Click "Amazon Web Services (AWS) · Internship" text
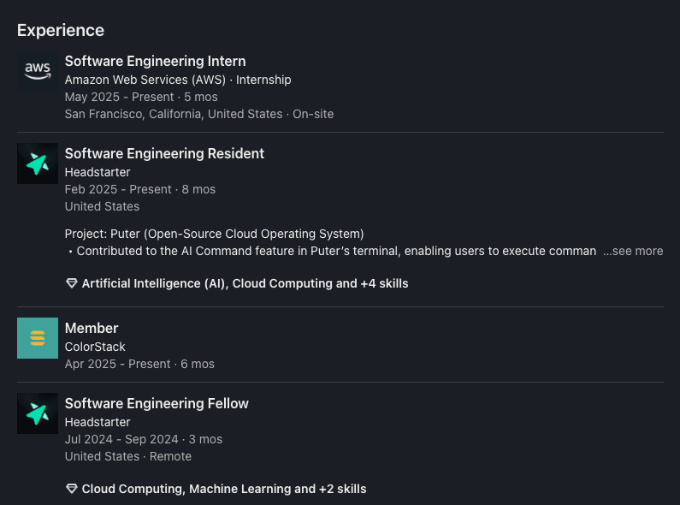 point(178,80)
